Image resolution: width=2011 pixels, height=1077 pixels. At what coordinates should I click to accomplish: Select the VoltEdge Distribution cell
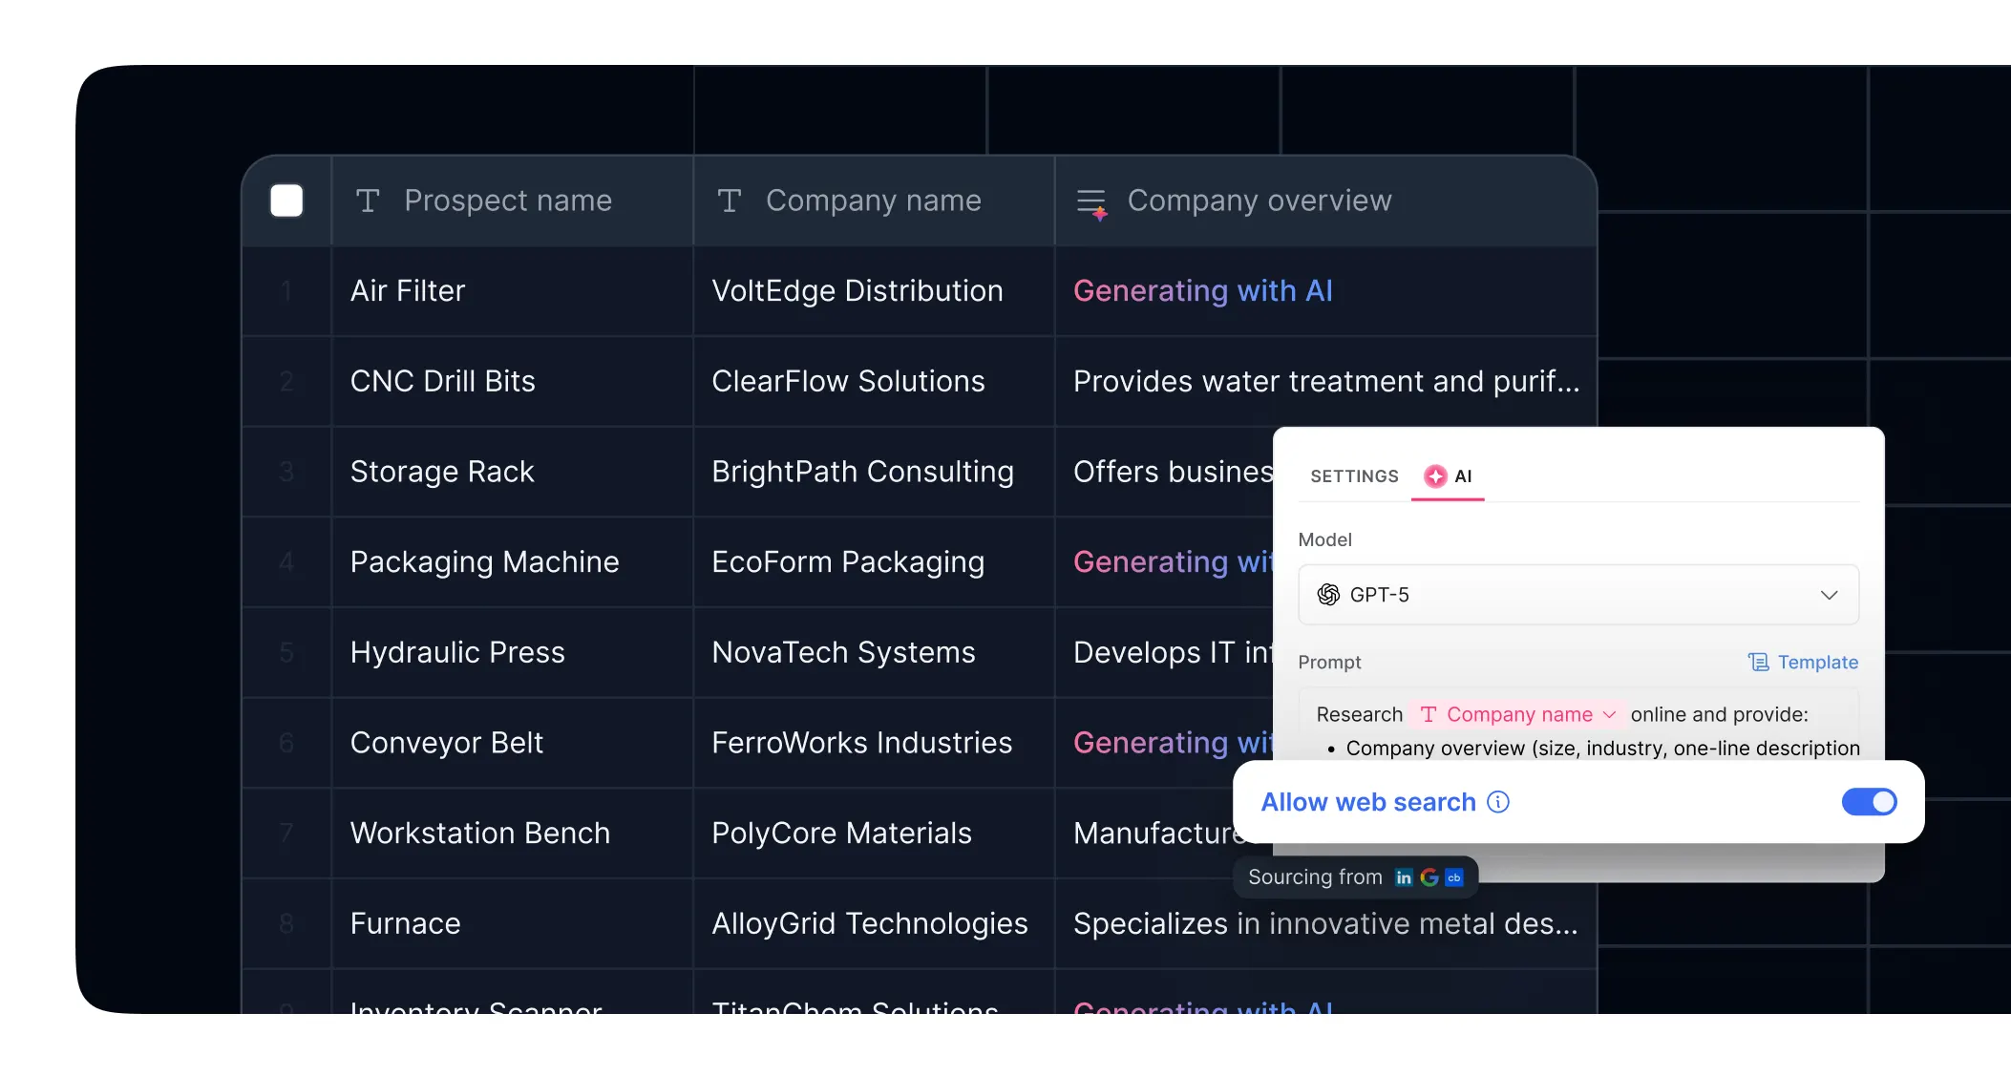tap(857, 290)
